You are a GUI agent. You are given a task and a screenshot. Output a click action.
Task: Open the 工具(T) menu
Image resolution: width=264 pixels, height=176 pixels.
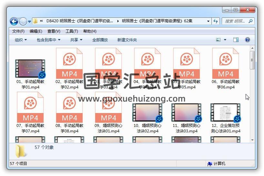72,31
